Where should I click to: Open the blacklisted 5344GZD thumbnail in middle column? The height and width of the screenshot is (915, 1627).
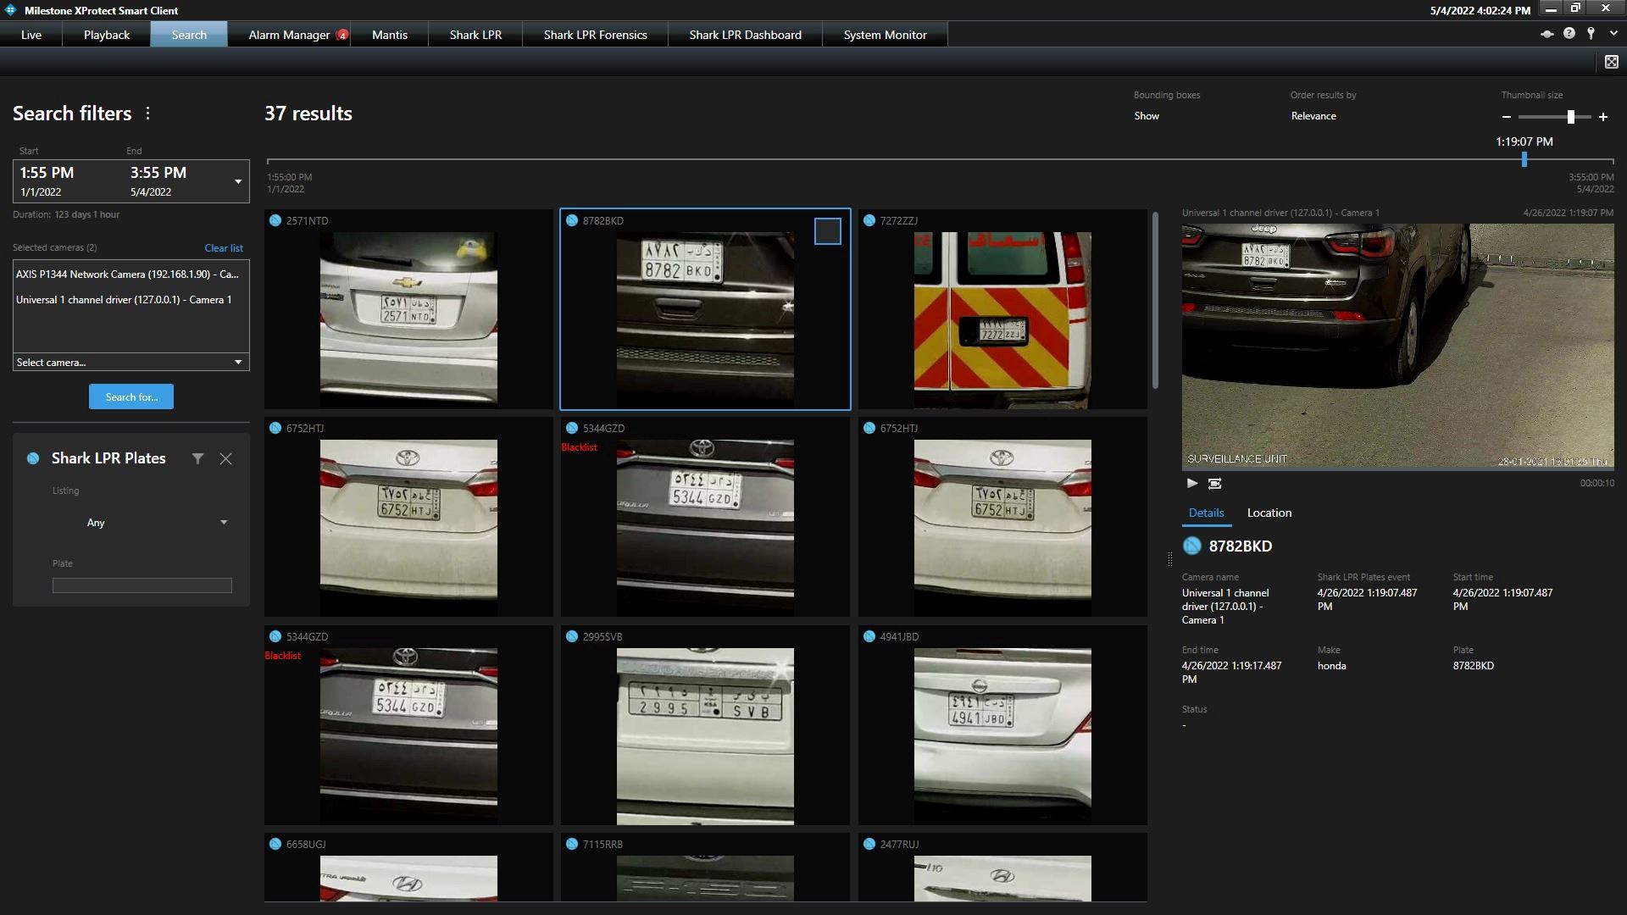tap(705, 527)
